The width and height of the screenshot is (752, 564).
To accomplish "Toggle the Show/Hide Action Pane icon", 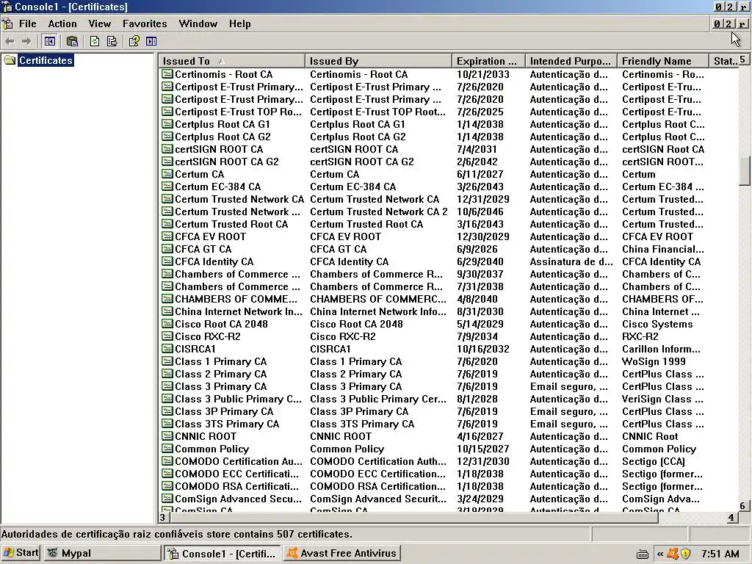I will [x=151, y=42].
